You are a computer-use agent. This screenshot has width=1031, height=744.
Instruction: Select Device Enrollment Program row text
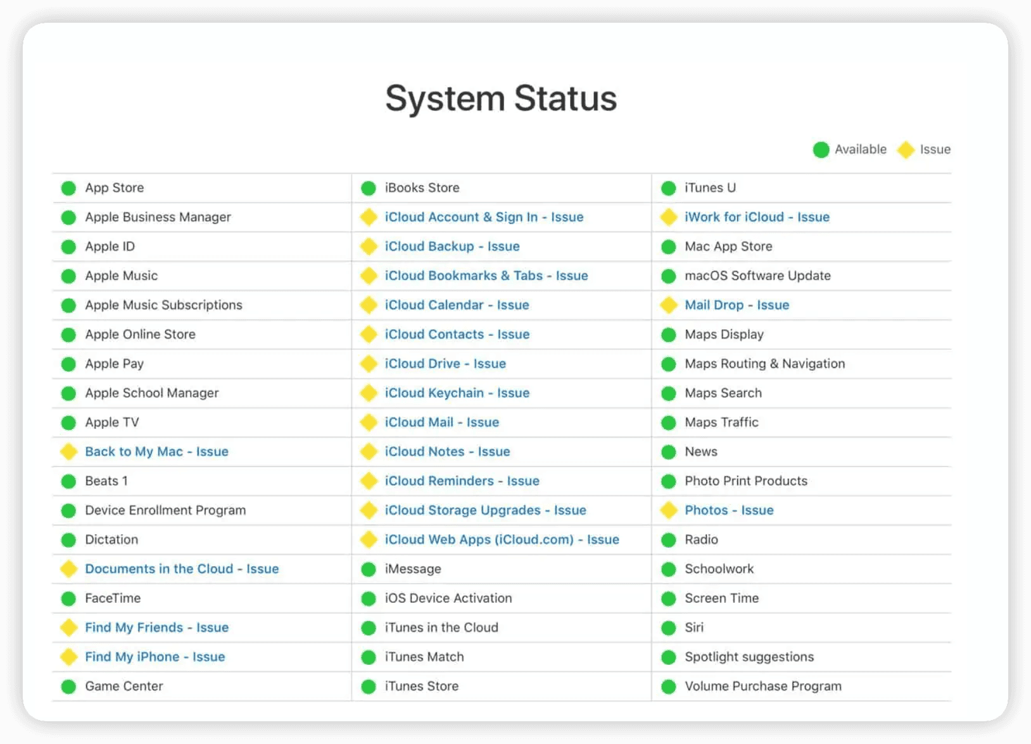click(165, 510)
